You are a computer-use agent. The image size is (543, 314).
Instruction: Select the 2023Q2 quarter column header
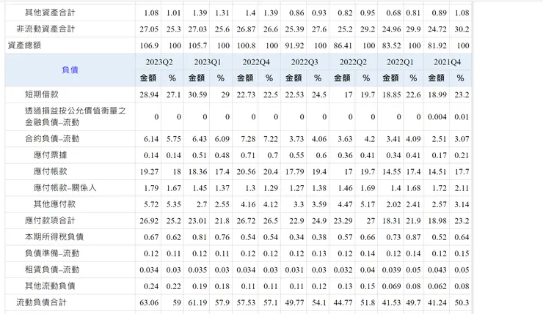click(x=159, y=62)
